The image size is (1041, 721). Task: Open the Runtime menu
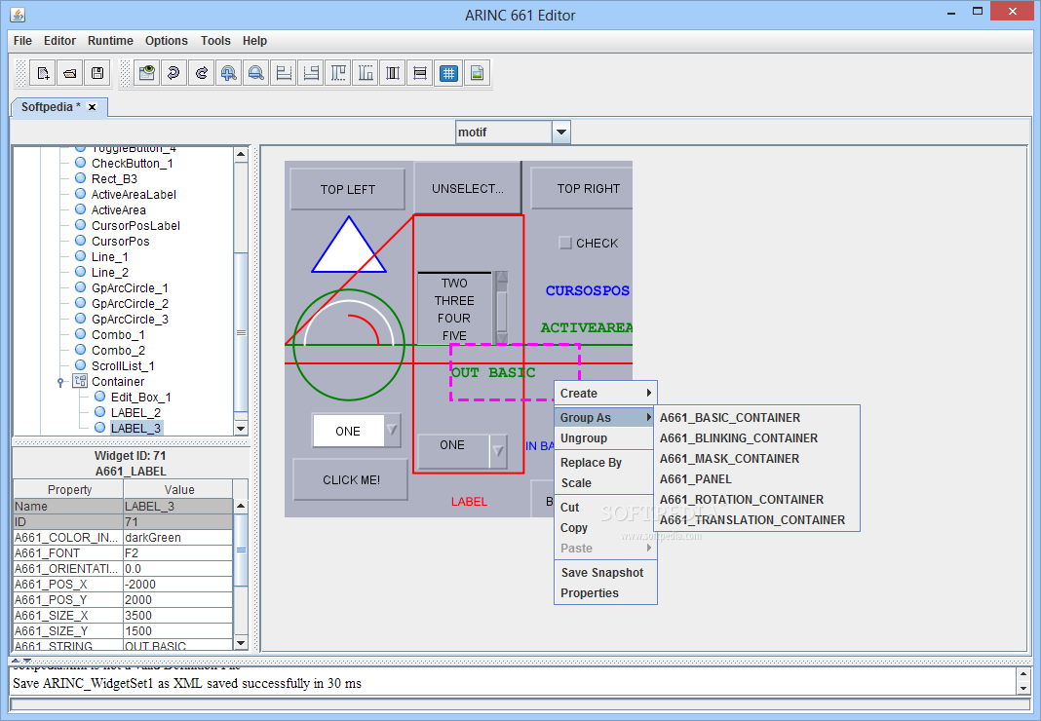[x=110, y=41]
